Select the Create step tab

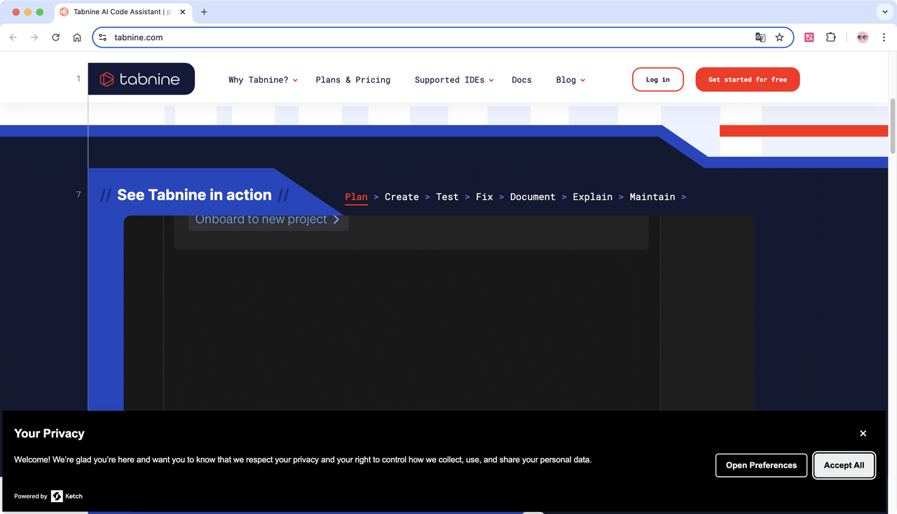point(402,197)
